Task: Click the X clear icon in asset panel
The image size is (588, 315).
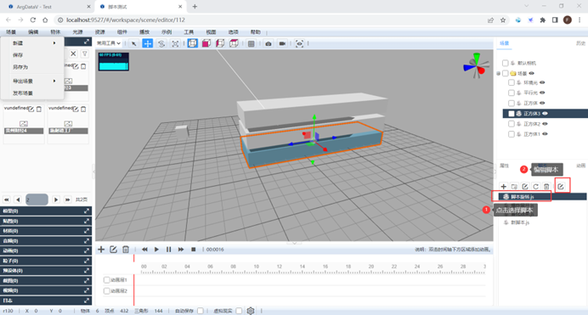Action: click(73, 54)
